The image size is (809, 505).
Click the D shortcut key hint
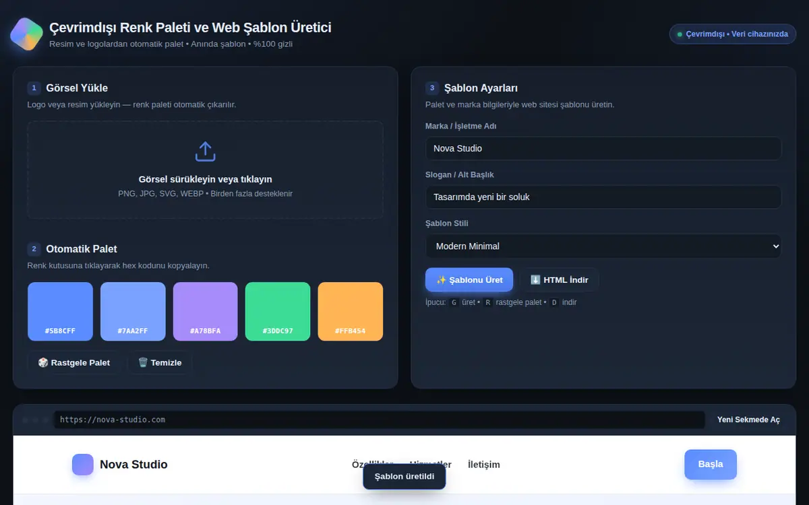click(x=554, y=302)
